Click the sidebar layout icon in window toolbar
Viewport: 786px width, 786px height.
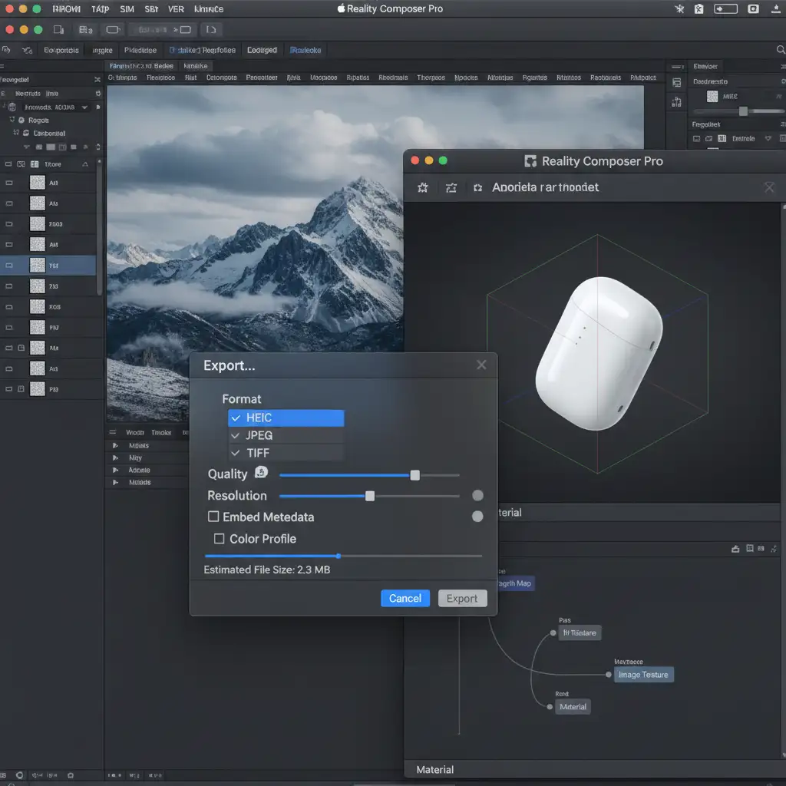[x=58, y=30]
